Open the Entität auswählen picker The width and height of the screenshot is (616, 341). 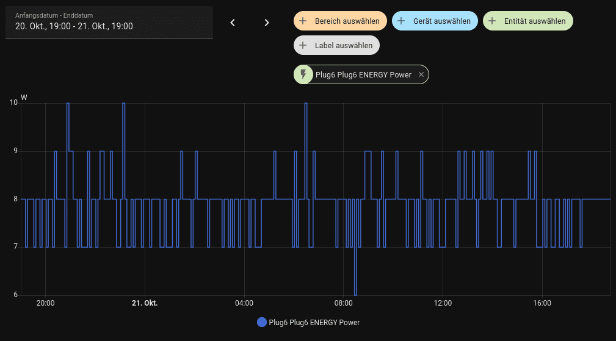tap(535, 21)
